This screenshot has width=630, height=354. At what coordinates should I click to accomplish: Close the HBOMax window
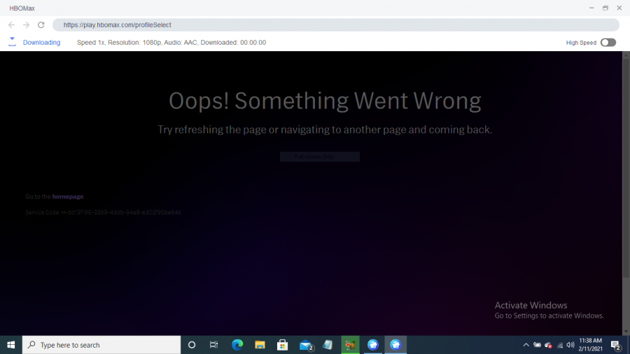click(619, 8)
